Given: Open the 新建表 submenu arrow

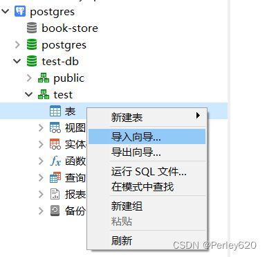Looking at the screenshot, I should click(198, 116).
